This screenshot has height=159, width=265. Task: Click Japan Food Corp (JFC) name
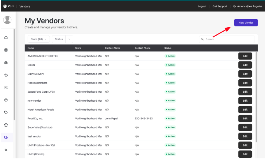click(41, 92)
